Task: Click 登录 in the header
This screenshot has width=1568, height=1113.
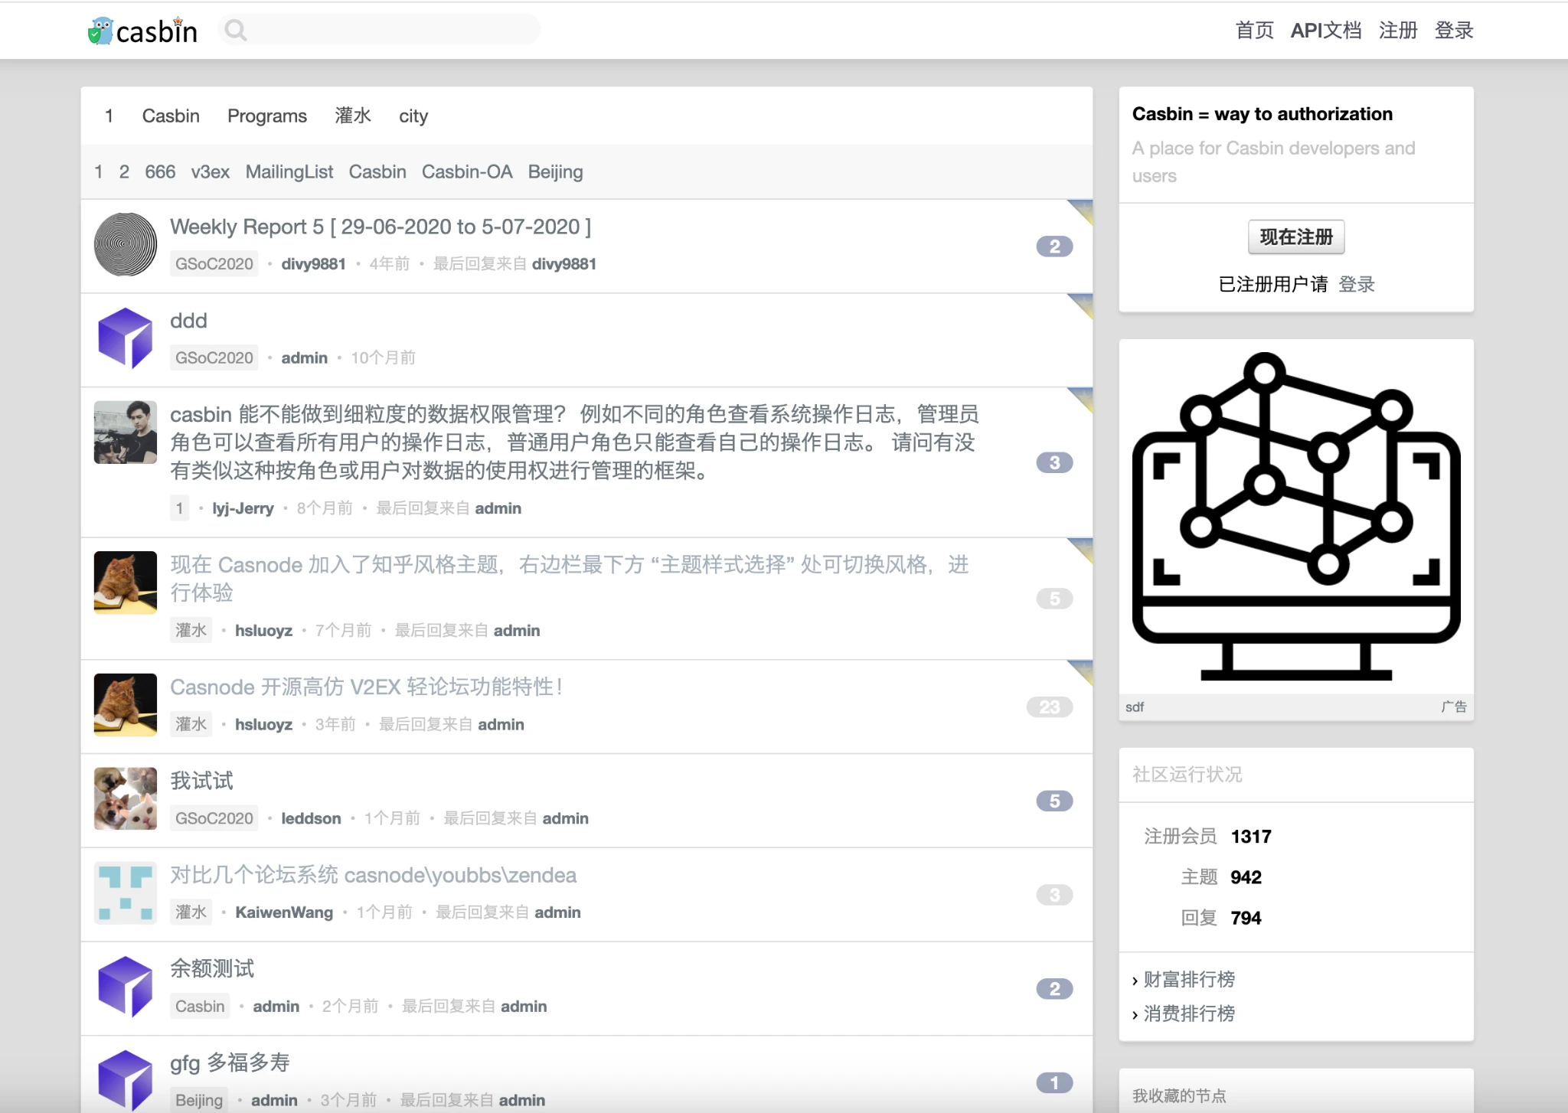Action: pos(1453,31)
